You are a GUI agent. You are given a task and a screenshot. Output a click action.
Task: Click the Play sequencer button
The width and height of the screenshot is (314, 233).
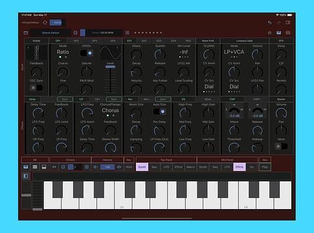(x=265, y=167)
